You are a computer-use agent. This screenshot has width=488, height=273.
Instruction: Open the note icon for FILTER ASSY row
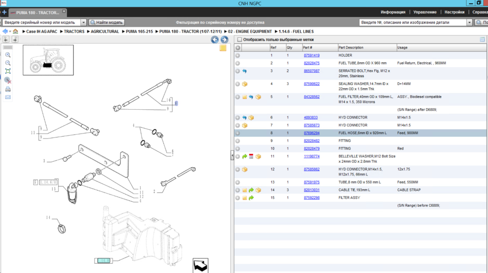(x=244, y=198)
